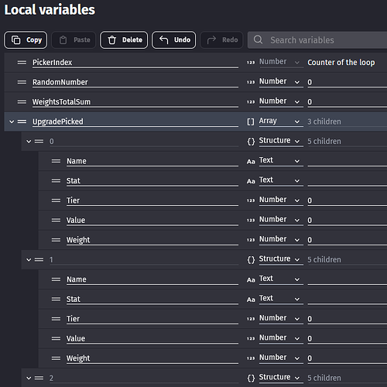Click the drag handle beside WeightsTotalSum
387x387 pixels.
click(x=22, y=102)
